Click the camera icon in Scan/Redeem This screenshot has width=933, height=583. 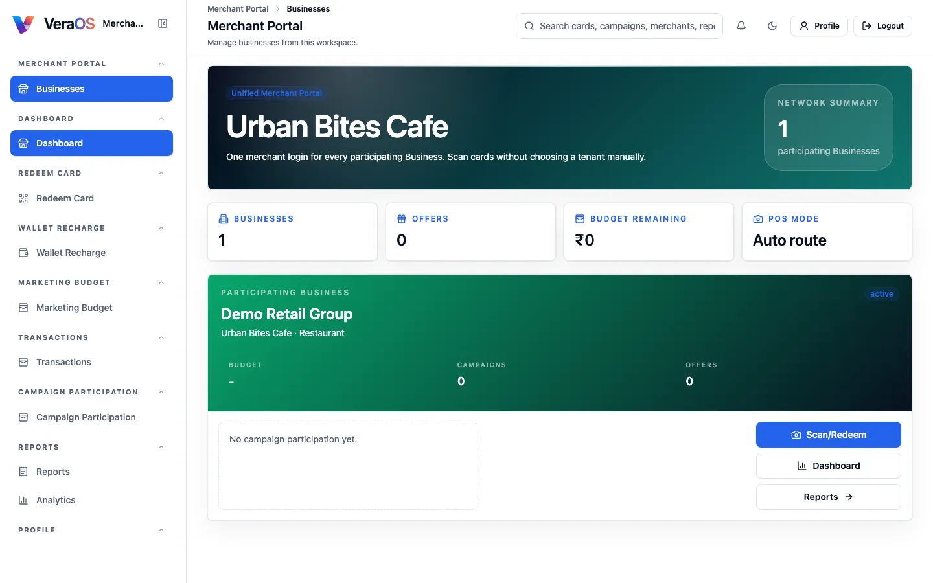[x=796, y=435]
